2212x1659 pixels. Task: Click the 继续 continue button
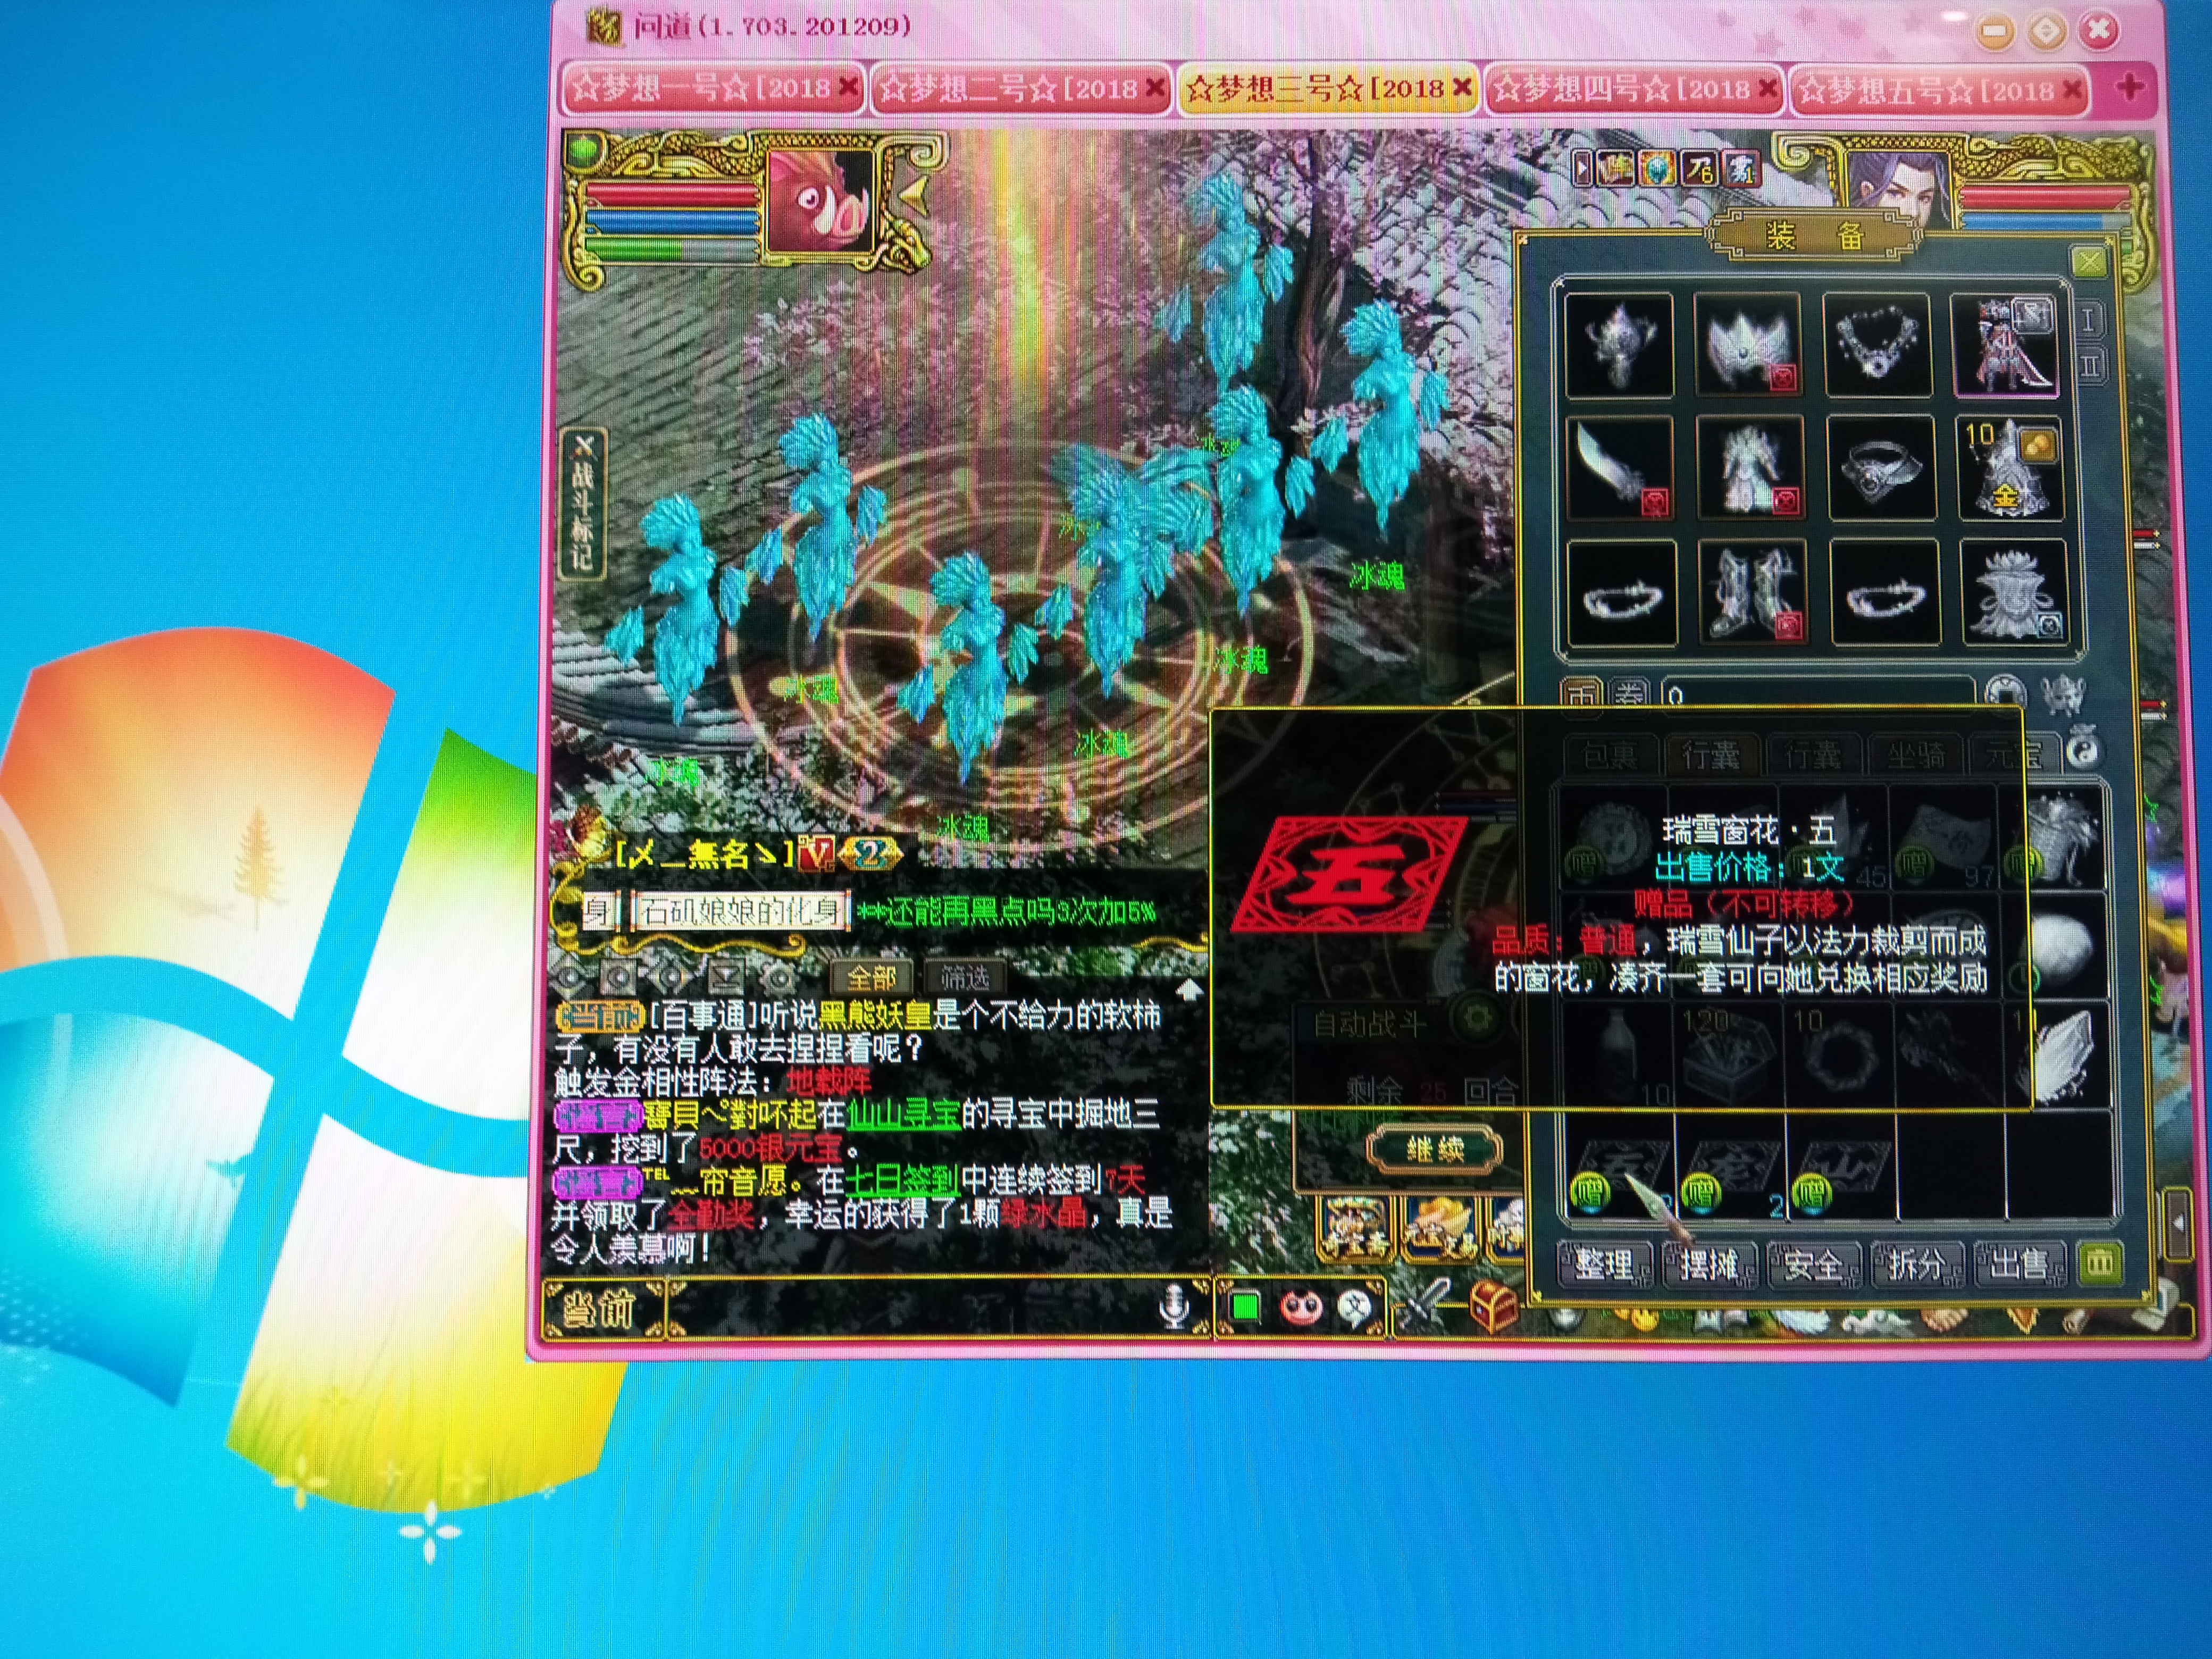[x=1434, y=1150]
